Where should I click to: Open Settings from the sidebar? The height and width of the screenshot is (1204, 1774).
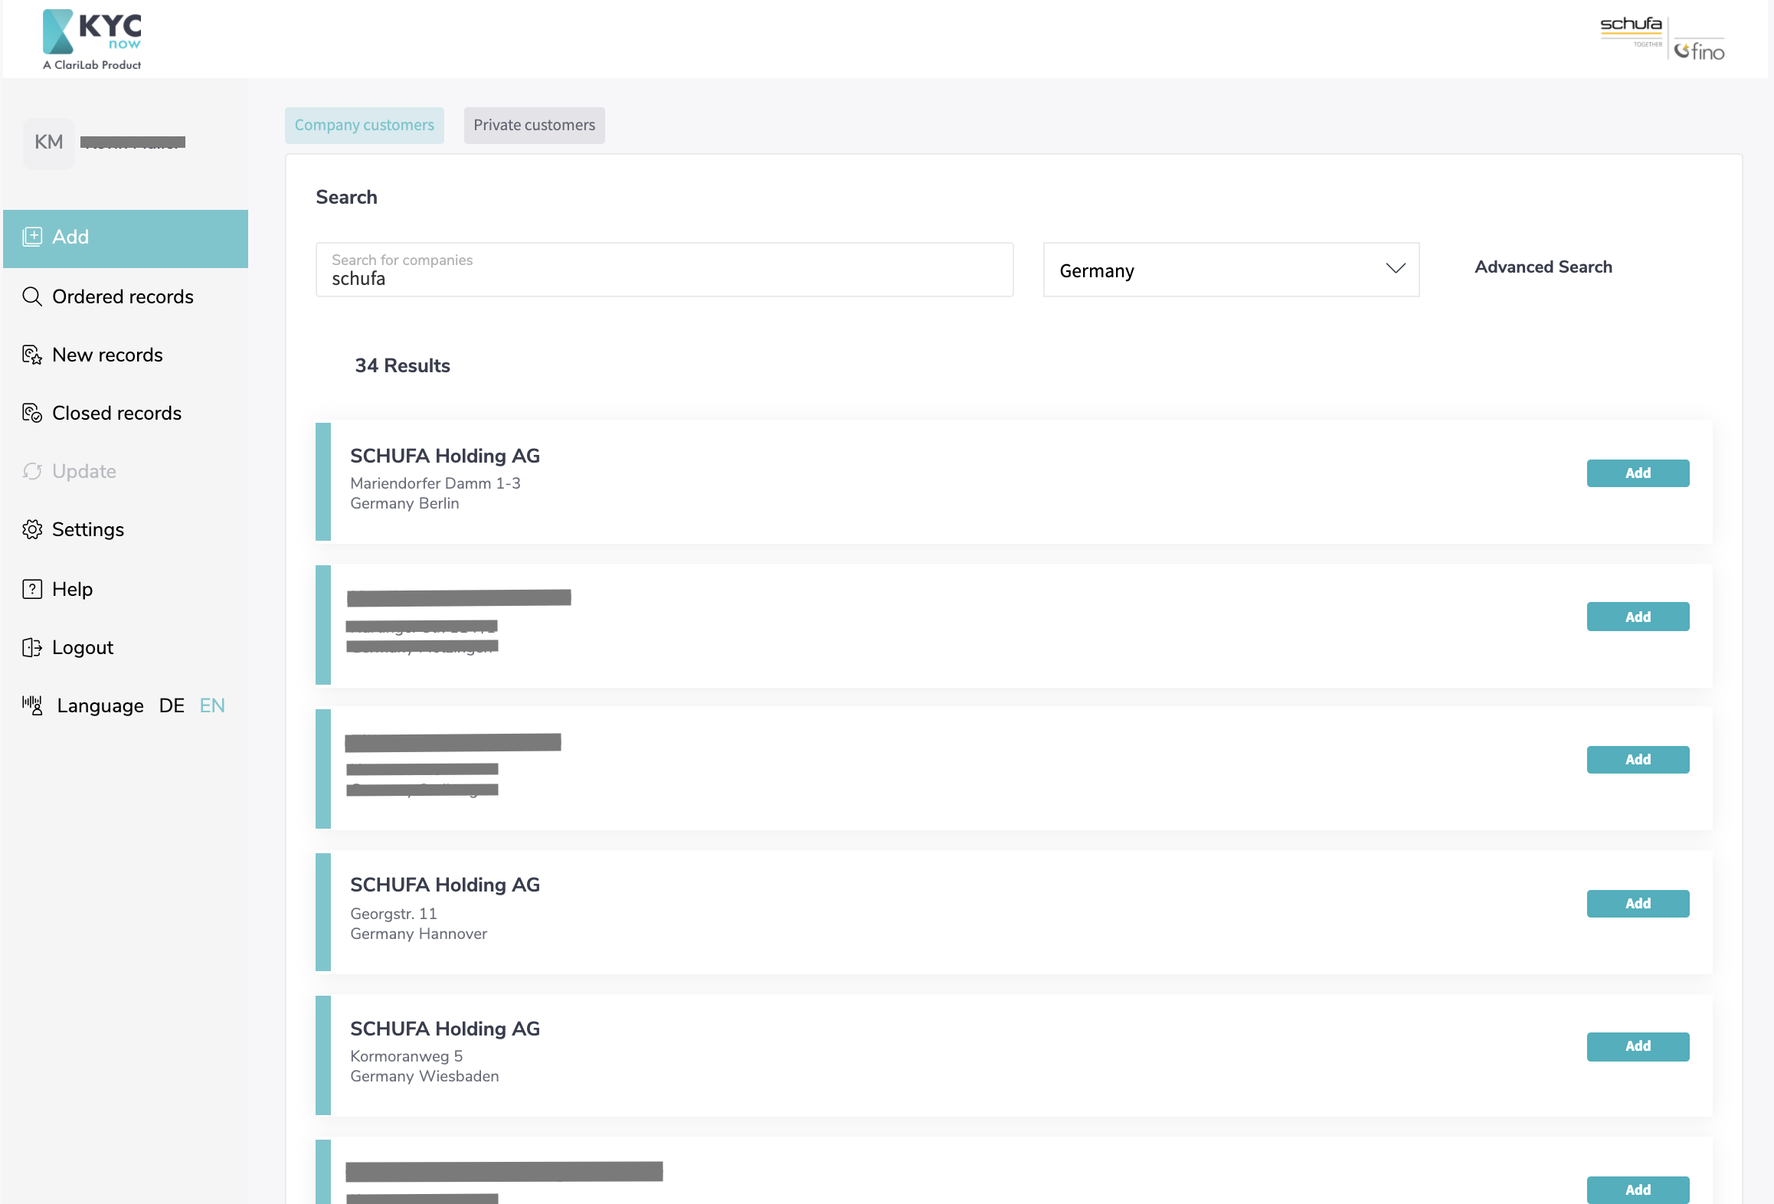coord(88,529)
